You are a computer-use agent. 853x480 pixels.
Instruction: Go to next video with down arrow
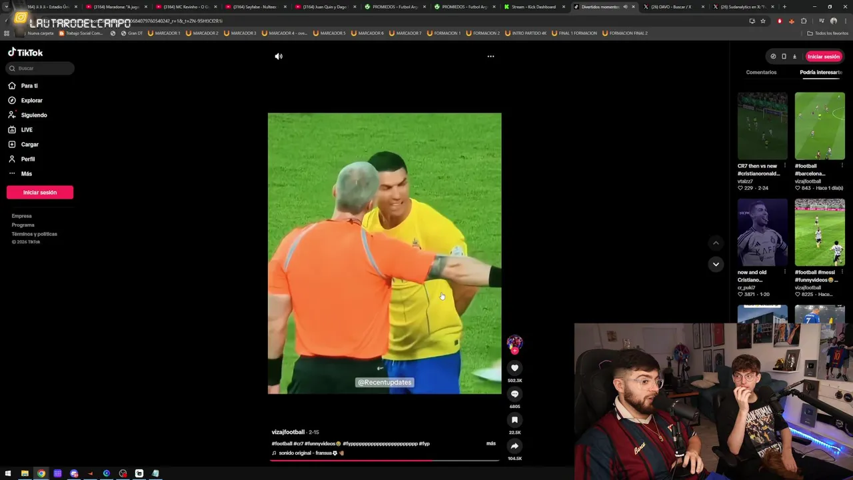tap(716, 264)
